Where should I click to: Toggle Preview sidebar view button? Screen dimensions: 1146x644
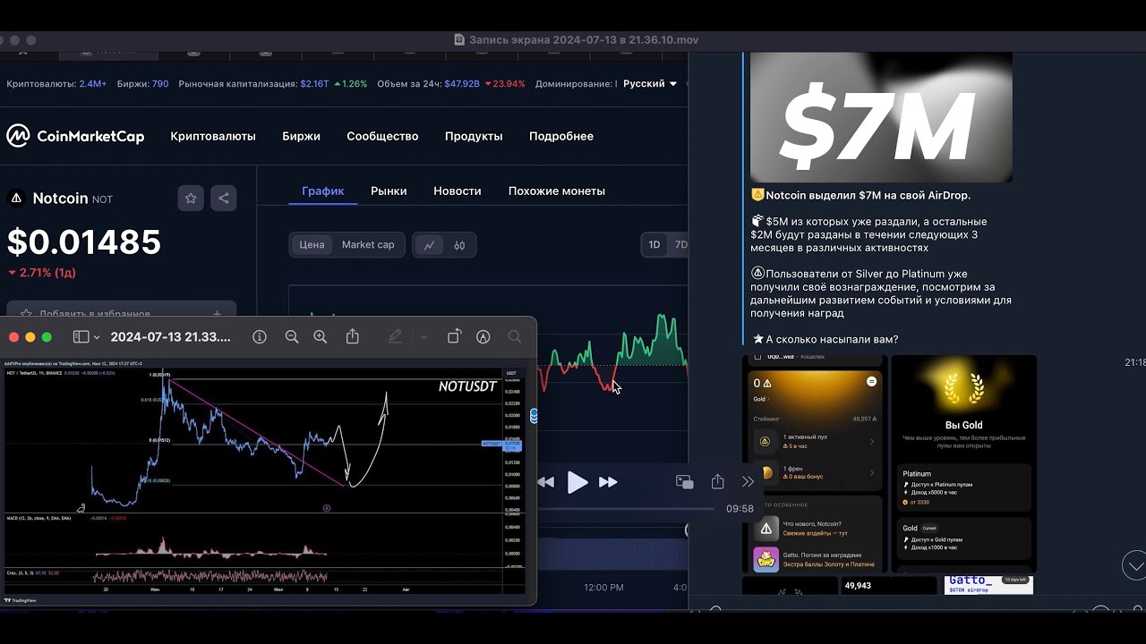point(81,337)
